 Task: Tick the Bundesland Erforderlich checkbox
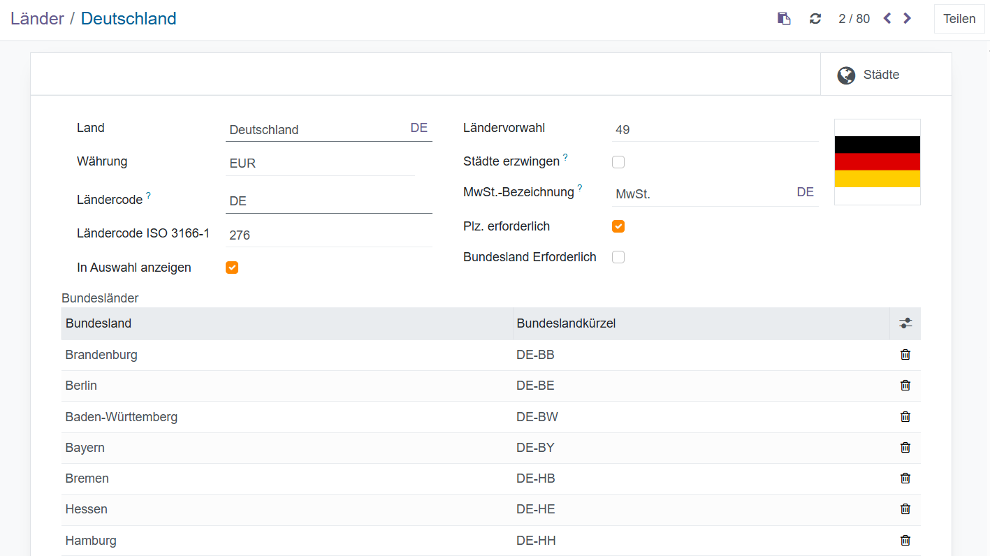(618, 257)
